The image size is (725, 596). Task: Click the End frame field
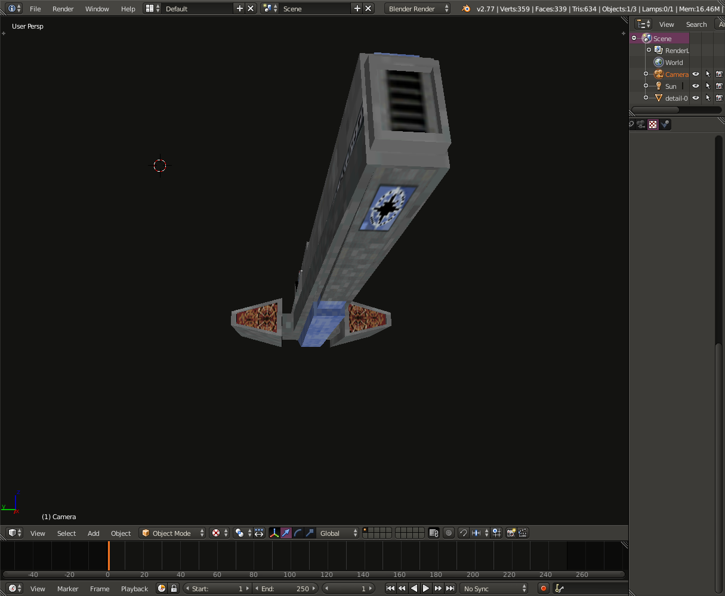point(285,588)
